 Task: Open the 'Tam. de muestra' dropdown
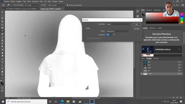click(32, 5)
